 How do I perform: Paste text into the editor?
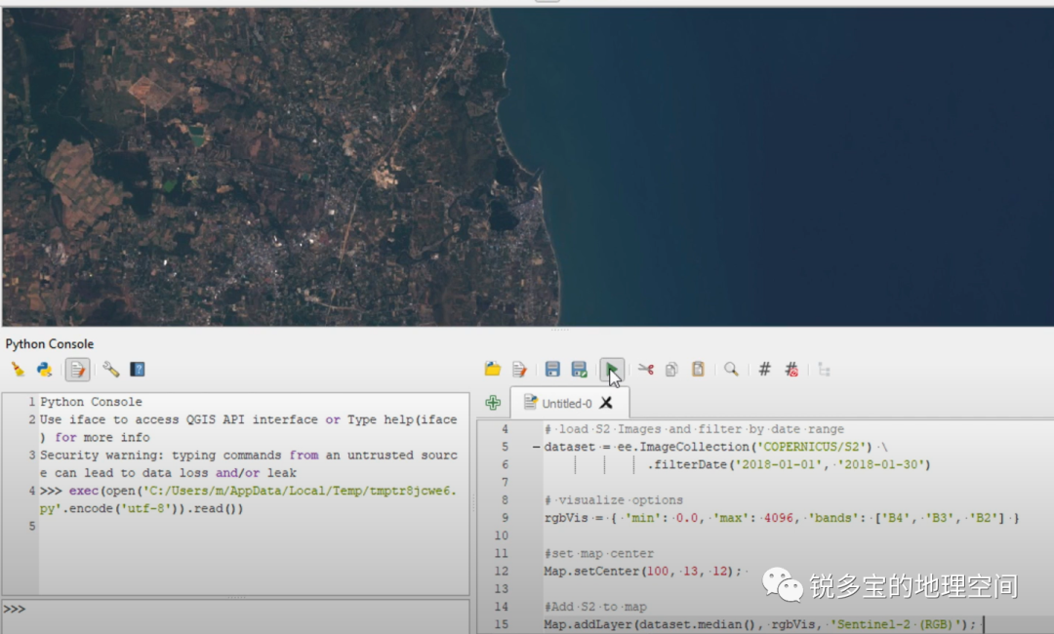[698, 369]
